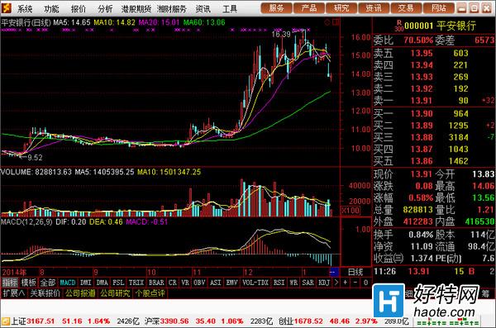The width and height of the screenshot is (496, 328).
Task: Click the orange 产品 button
Action: click(309, 8)
